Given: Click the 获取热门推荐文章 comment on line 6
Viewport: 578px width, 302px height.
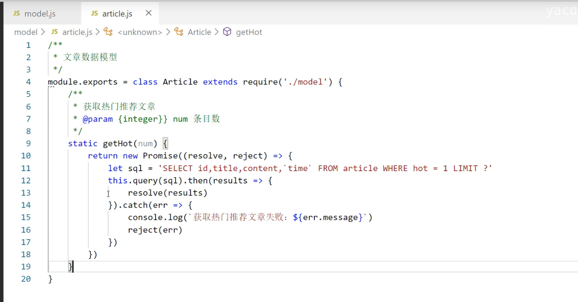Looking at the screenshot, I should 119,107.
